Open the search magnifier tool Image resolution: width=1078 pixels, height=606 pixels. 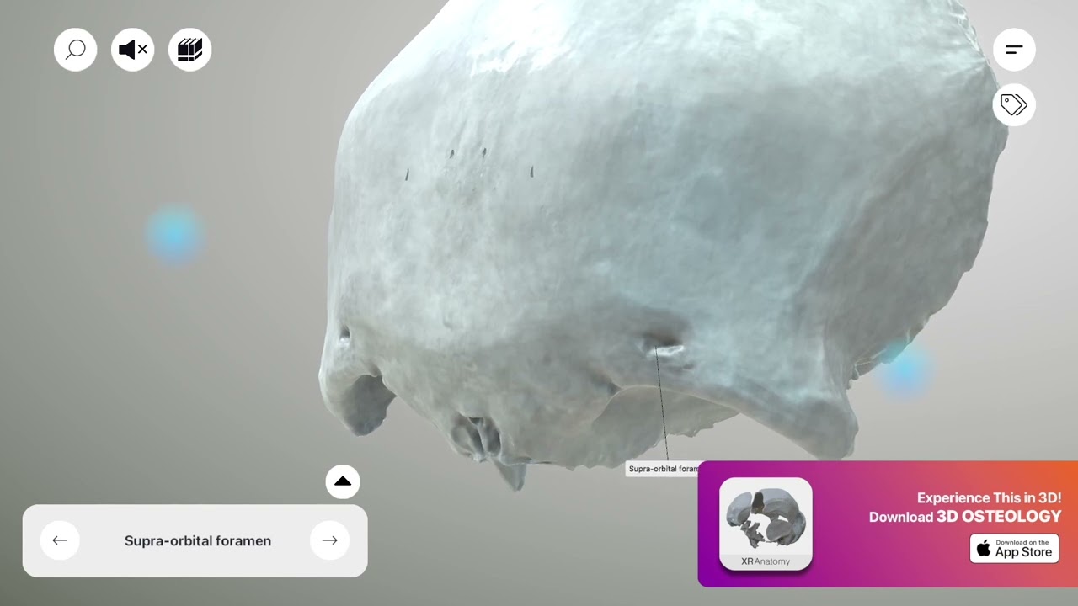coord(76,50)
